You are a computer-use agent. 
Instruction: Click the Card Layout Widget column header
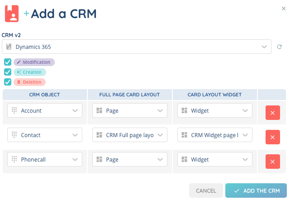[x=215, y=95]
